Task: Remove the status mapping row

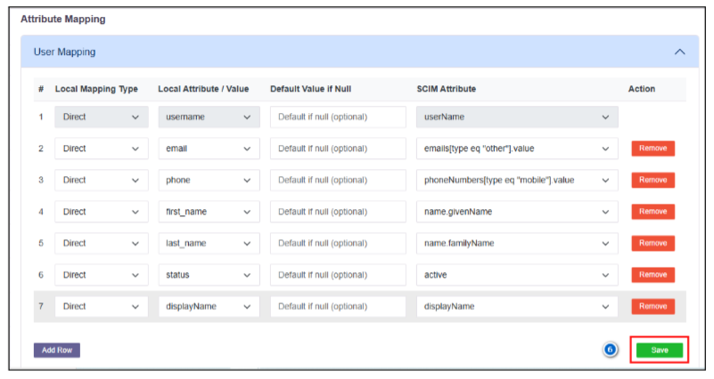Action: pos(652,275)
